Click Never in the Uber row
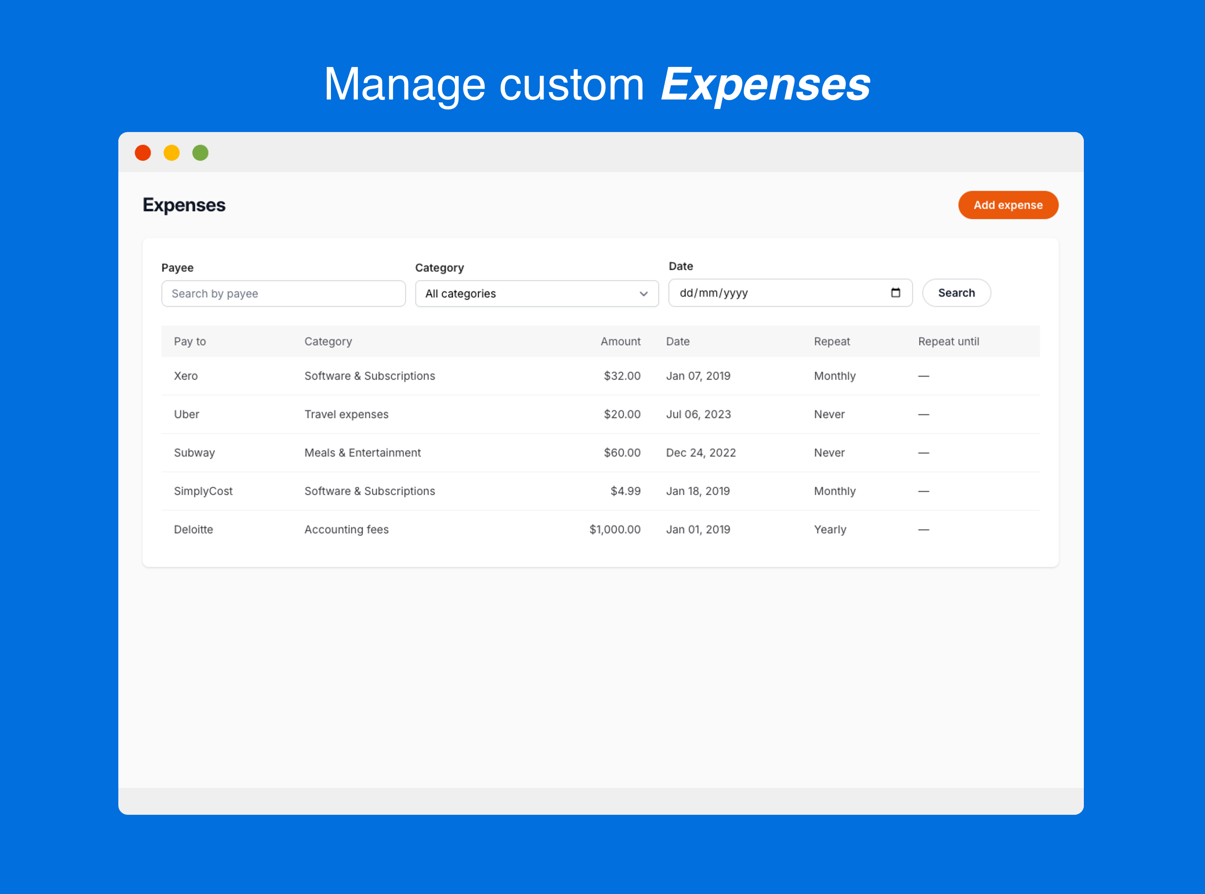 click(x=829, y=414)
